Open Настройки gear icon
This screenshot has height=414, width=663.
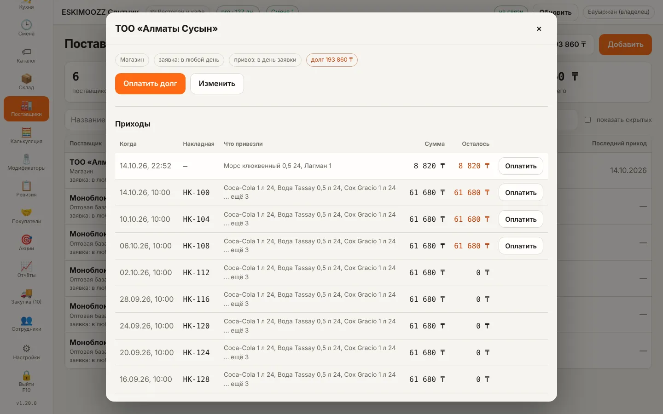[26, 349]
